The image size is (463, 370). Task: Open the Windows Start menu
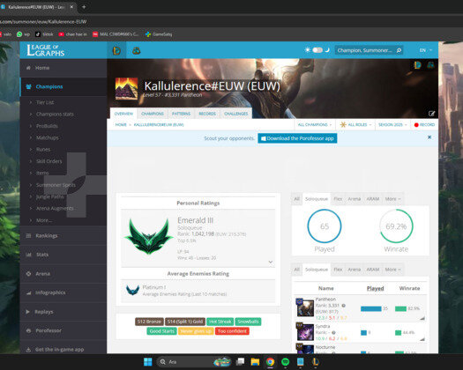click(147, 362)
